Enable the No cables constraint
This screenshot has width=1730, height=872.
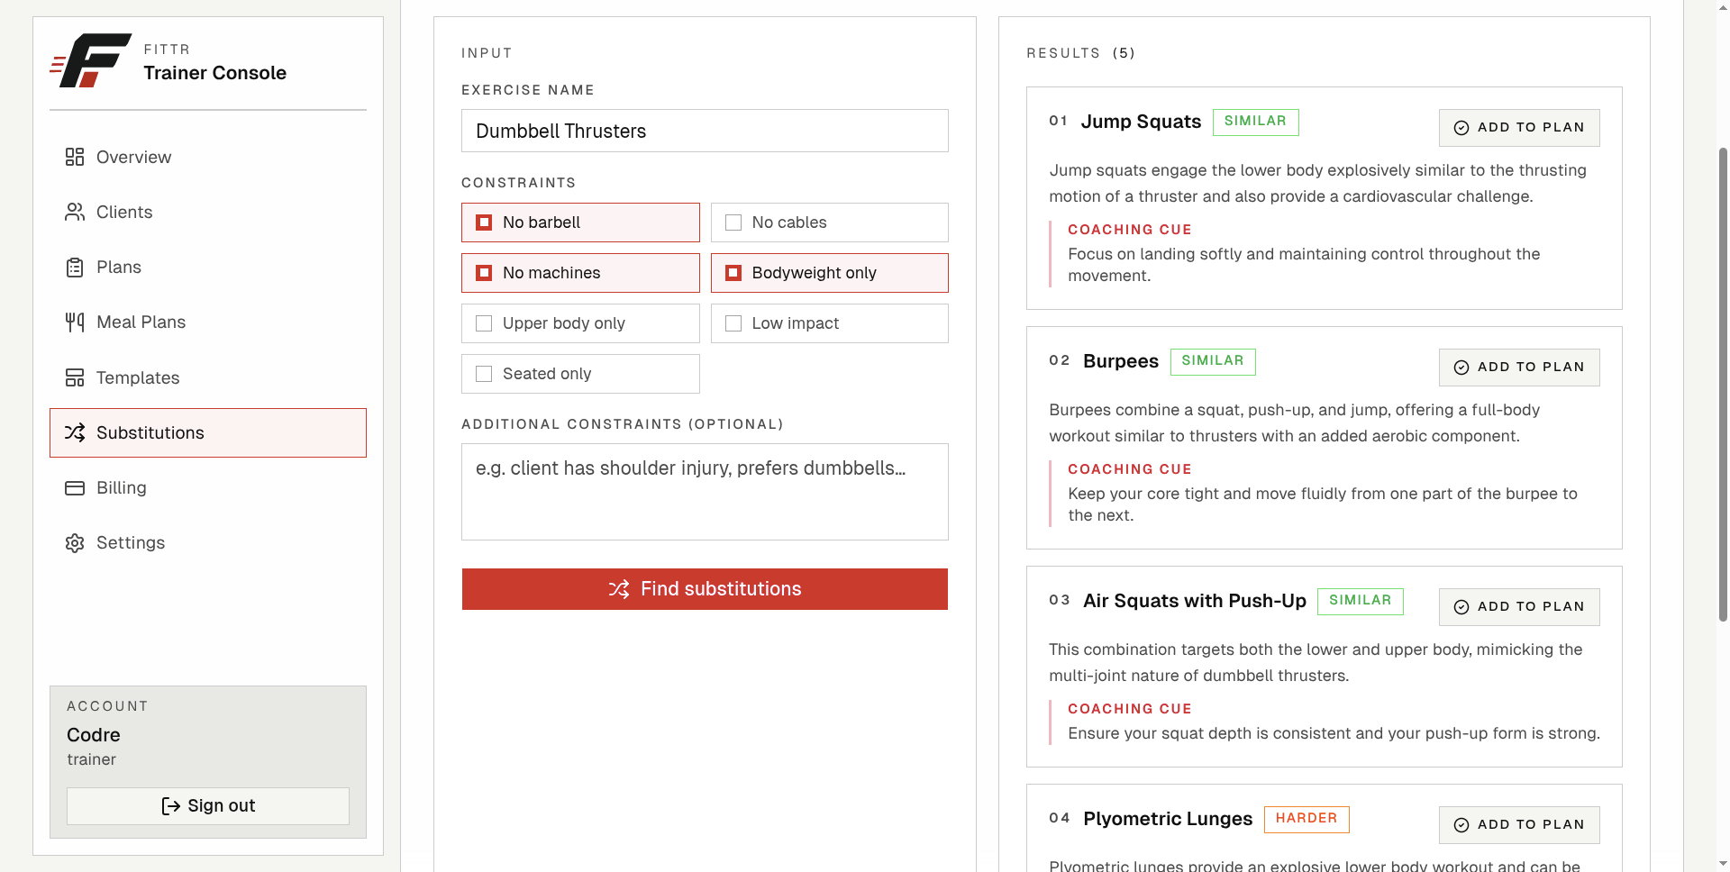[x=829, y=223]
